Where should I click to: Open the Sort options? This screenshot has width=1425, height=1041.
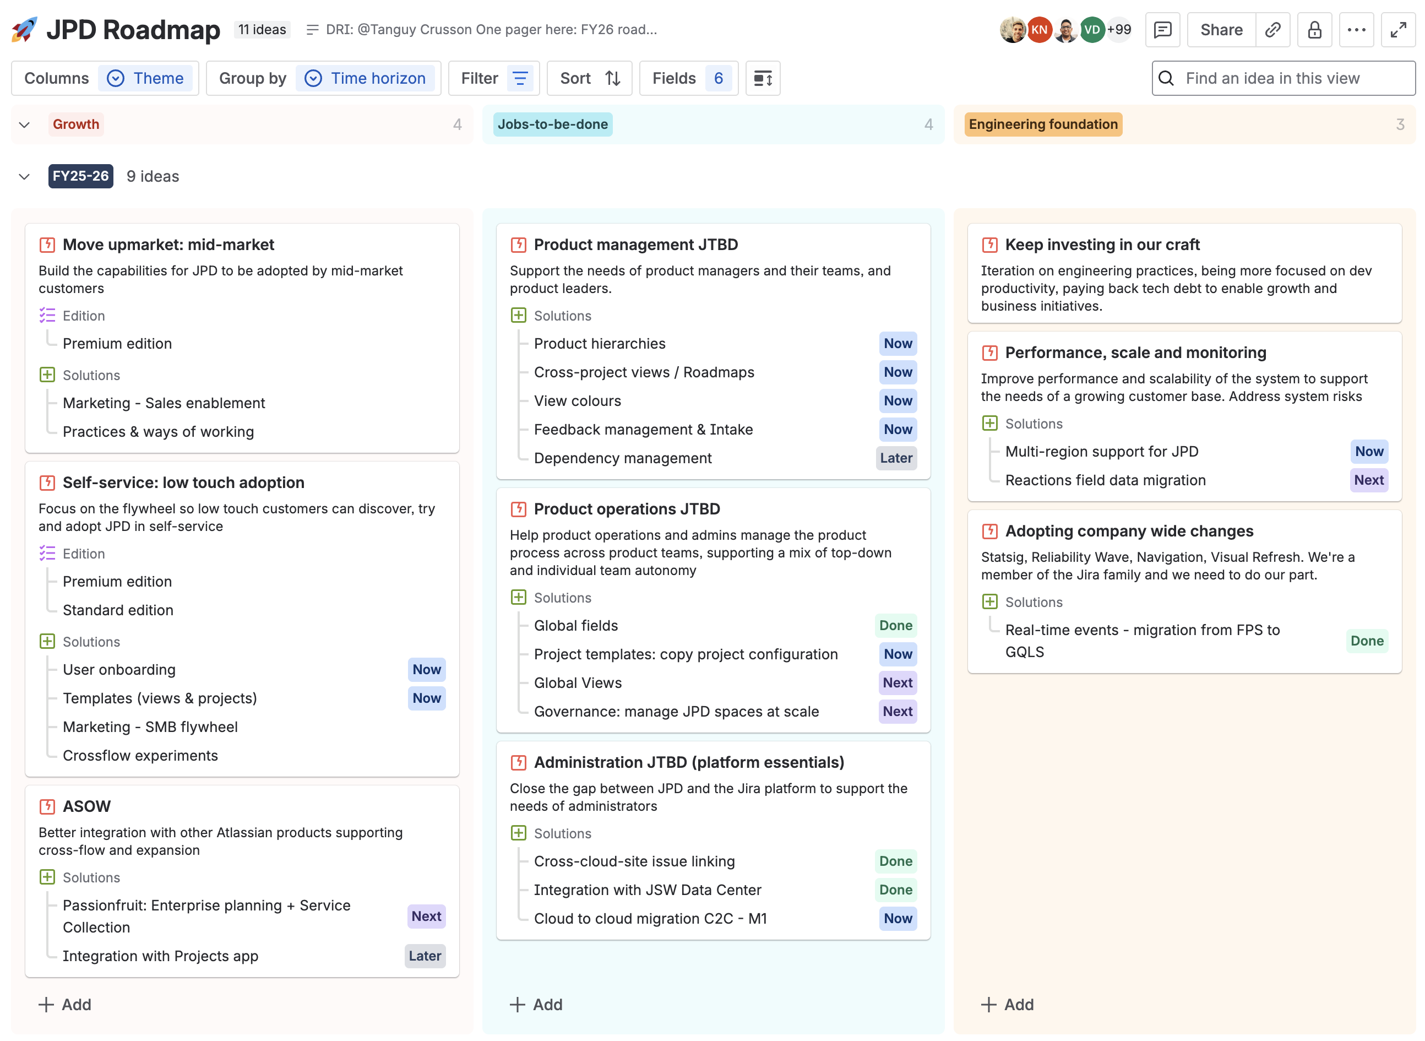(589, 78)
